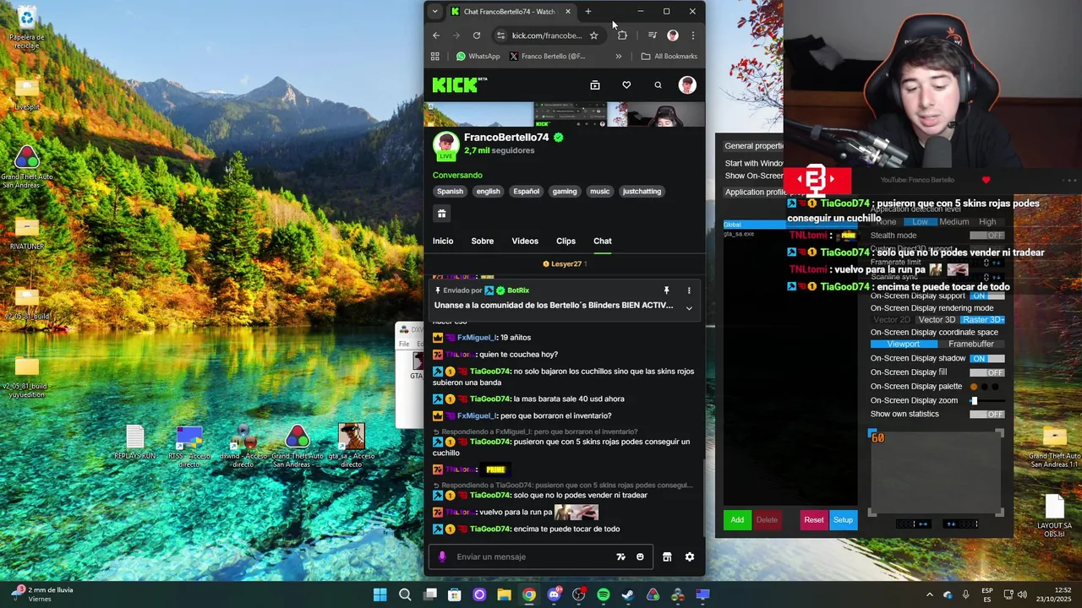This screenshot has height=608, width=1082.
Task: Open the Kick home logo
Action: [459, 84]
